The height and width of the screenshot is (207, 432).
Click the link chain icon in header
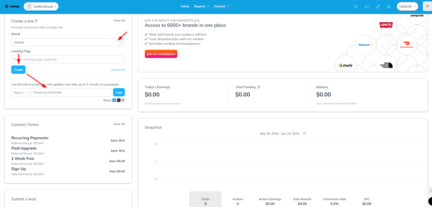point(378,6)
